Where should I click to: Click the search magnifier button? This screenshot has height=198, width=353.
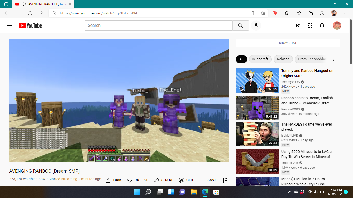pyautogui.click(x=241, y=26)
